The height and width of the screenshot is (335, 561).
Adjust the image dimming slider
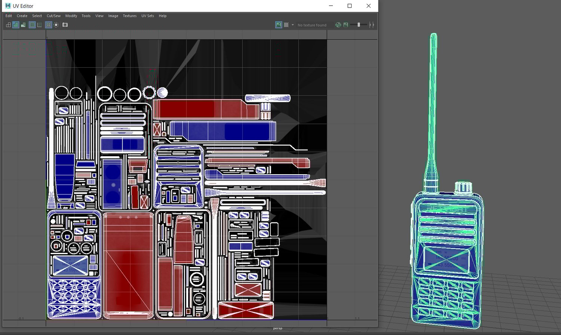point(359,25)
